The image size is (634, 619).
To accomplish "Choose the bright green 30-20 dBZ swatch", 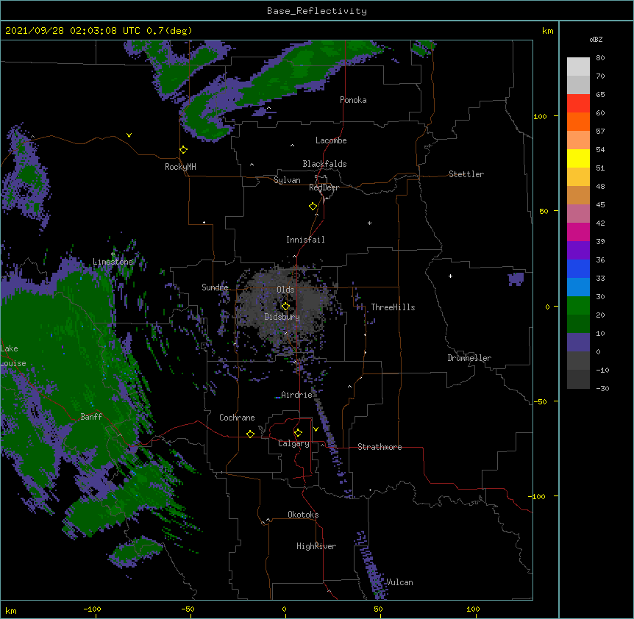I will [x=578, y=306].
